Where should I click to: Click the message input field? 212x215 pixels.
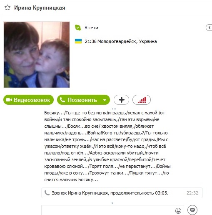[x=108, y=210]
